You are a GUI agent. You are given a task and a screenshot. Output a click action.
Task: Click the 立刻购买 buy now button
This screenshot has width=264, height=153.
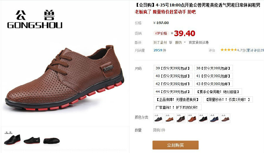point(175,145)
